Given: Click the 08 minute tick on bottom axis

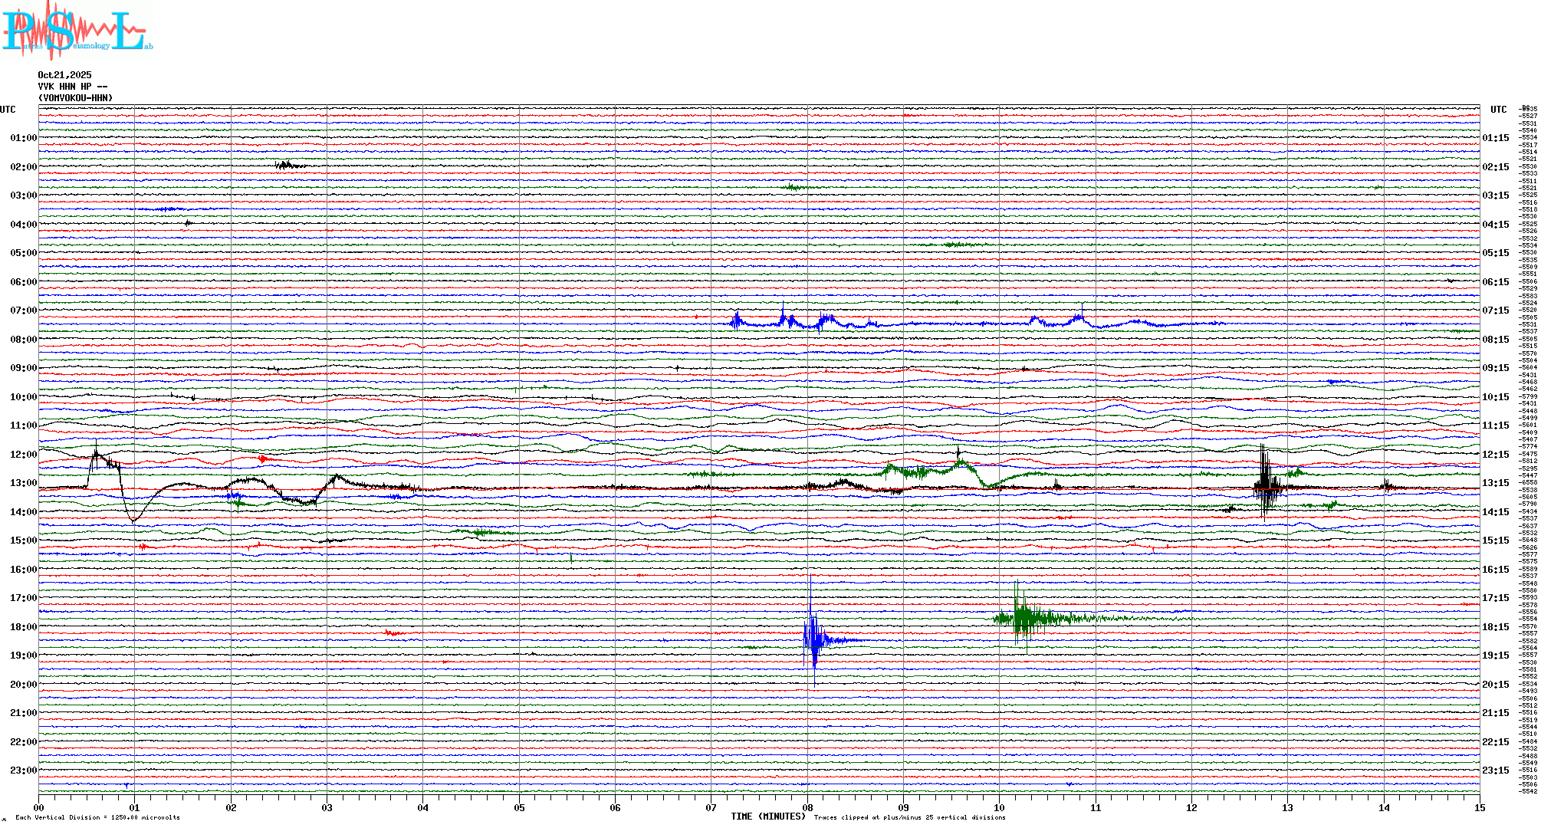Looking at the screenshot, I should pyautogui.click(x=807, y=807).
